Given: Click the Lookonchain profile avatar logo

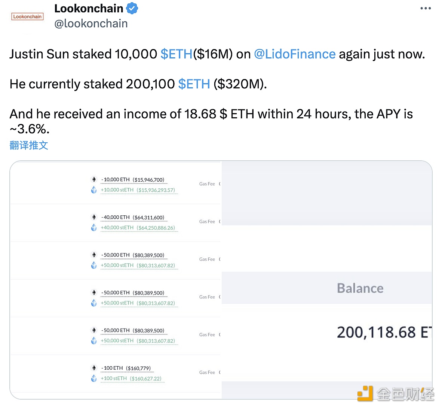Looking at the screenshot, I should [x=27, y=16].
